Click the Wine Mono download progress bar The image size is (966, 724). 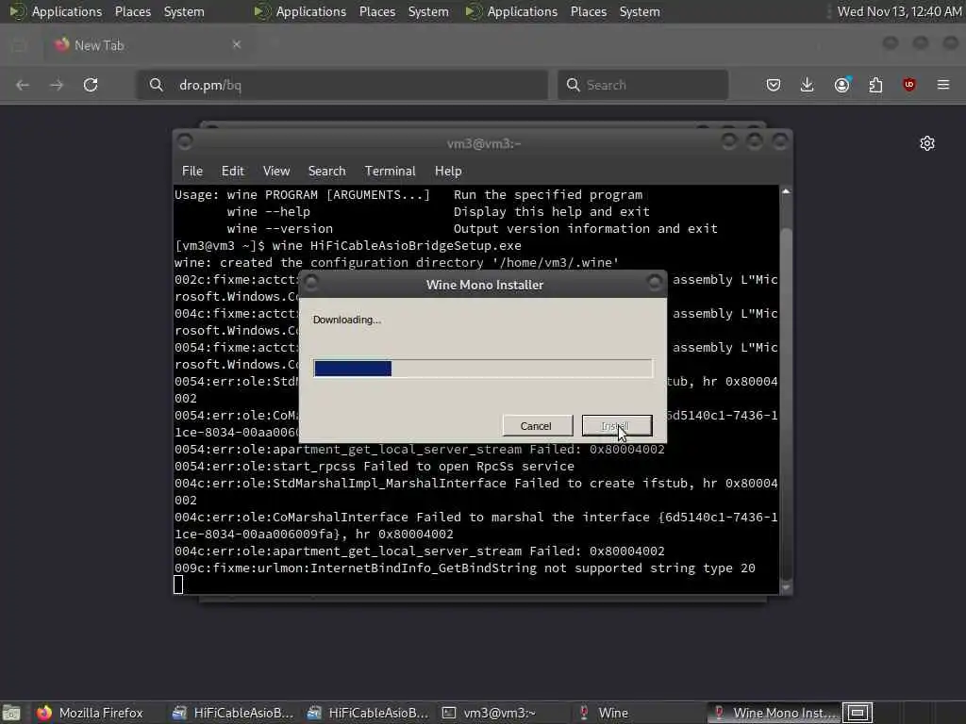482,369
